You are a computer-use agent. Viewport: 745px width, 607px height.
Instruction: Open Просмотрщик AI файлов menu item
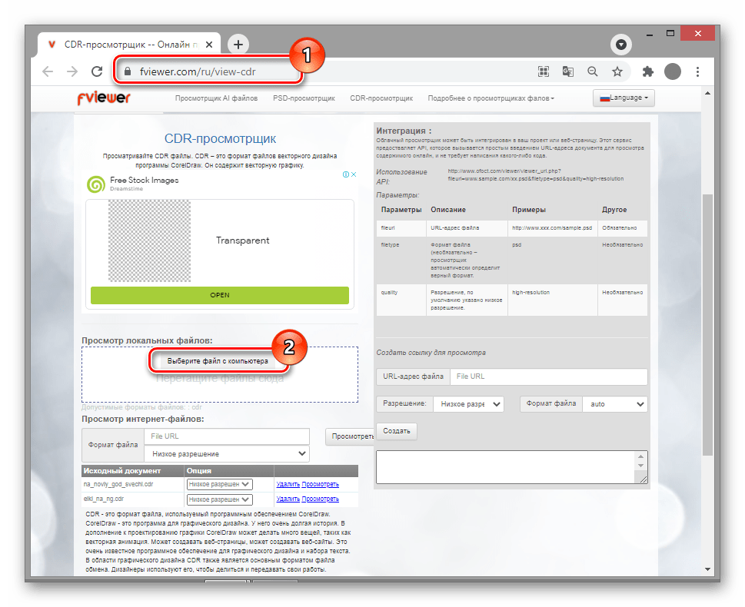point(216,98)
